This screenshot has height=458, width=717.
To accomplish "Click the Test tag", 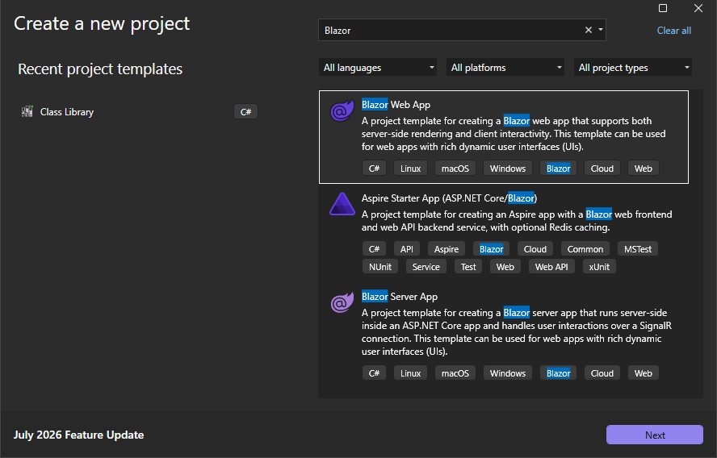I will pos(468,267).
